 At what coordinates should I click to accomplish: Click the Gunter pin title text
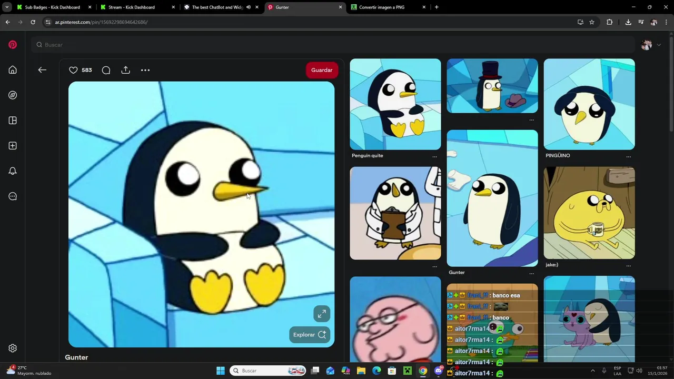pos(76,357)
